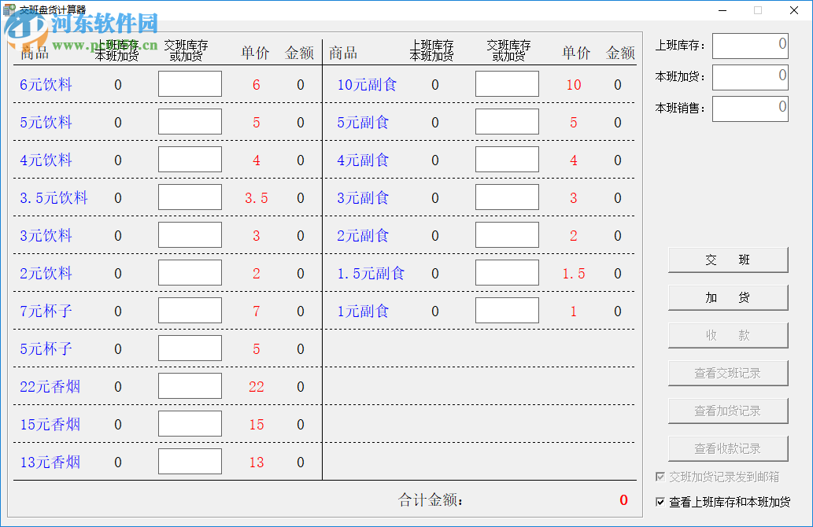The width and height of the screenshot is (813, 527).
Task: Click the 10元副食 inventory input box
Action: pyautogui.click(x=507, y=83)
